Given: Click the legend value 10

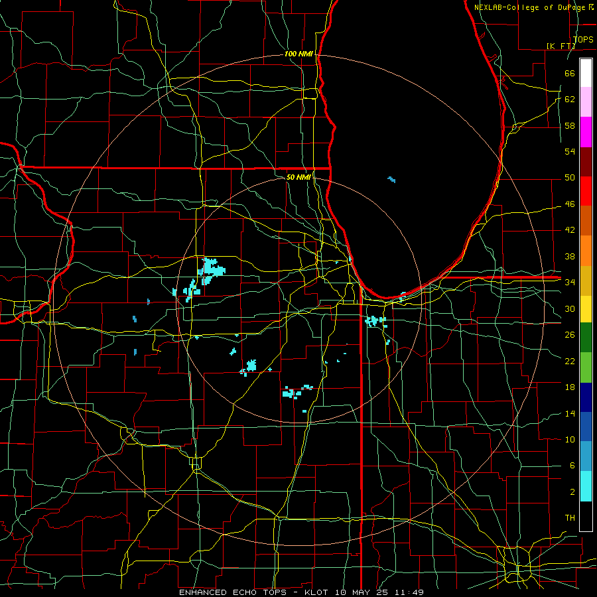Looking at the screenshot, I should (570, 440).
